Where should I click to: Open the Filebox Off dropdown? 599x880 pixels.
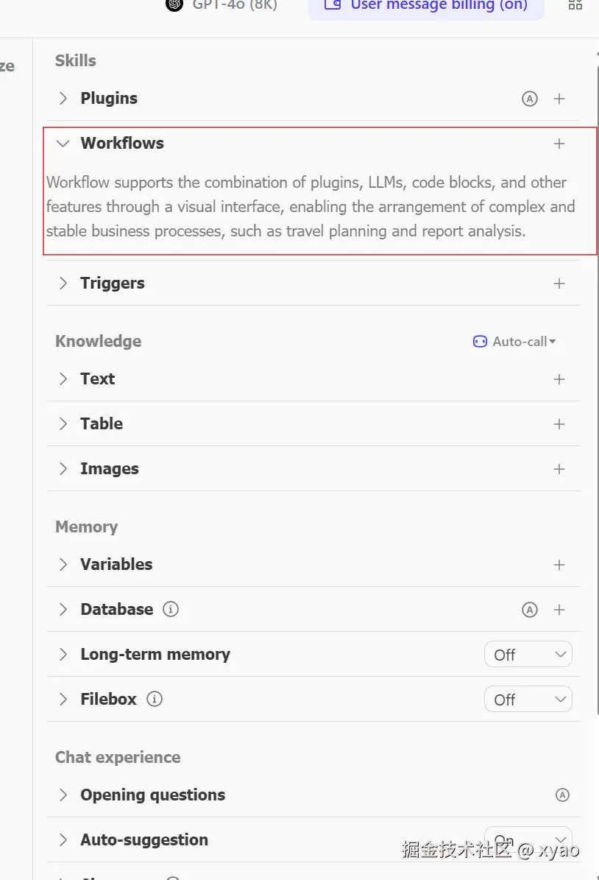pyautogui.click(x=528, y=700)
